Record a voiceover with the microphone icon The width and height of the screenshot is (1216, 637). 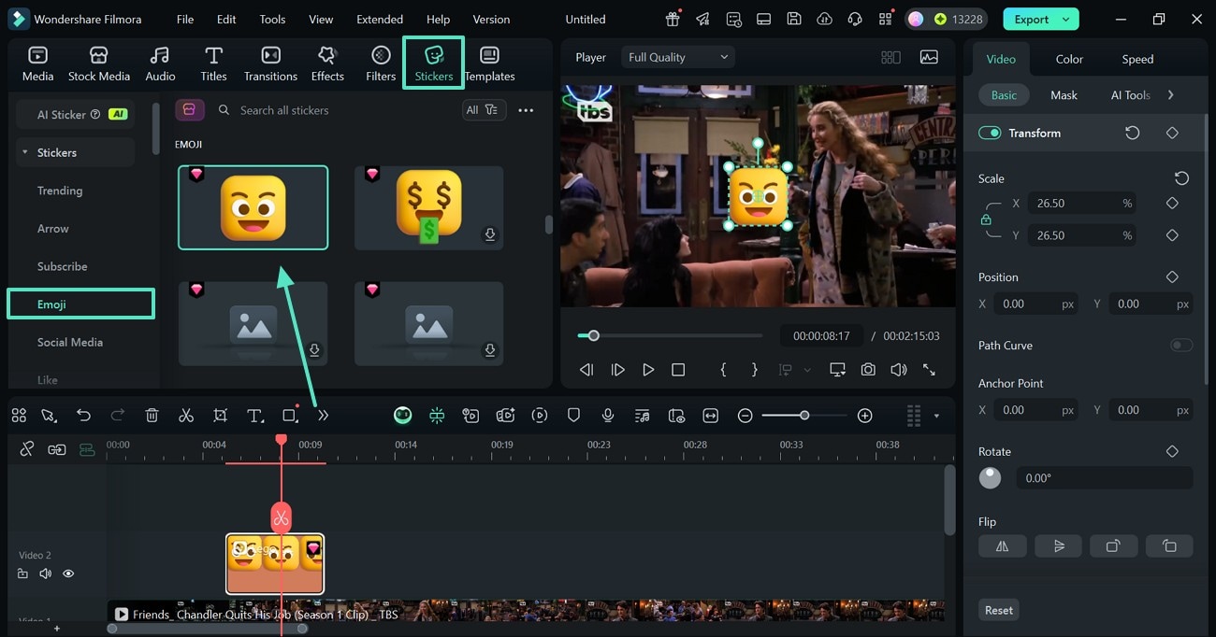607,415
